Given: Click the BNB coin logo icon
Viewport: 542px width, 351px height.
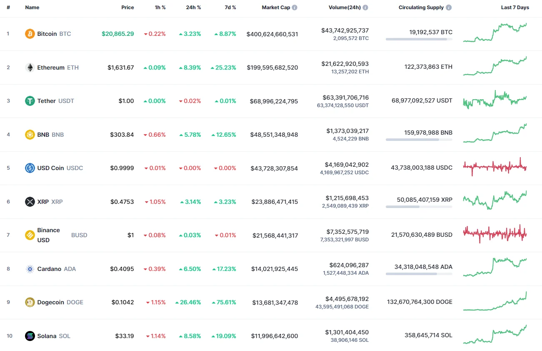Looking at the screenshot, I should pyautogui.click(x=30, y=134).
